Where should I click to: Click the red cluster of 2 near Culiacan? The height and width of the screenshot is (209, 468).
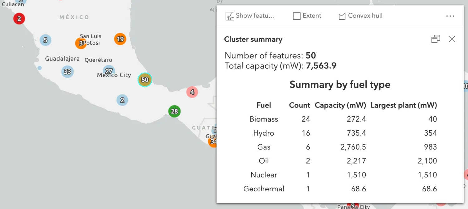(19, 19)
